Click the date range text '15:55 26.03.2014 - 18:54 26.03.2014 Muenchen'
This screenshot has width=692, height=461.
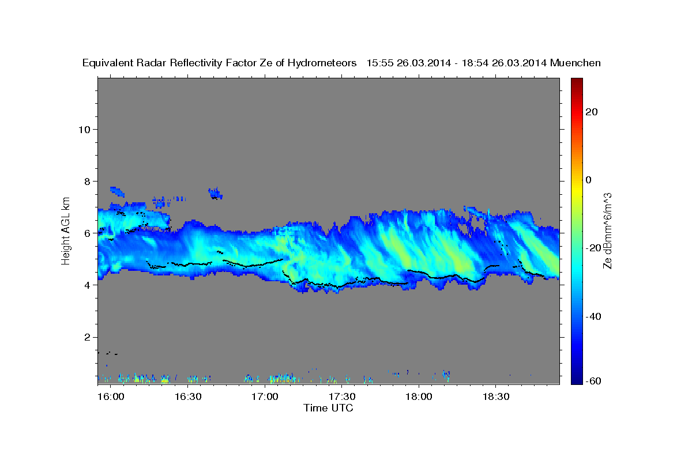click(484, 63)
